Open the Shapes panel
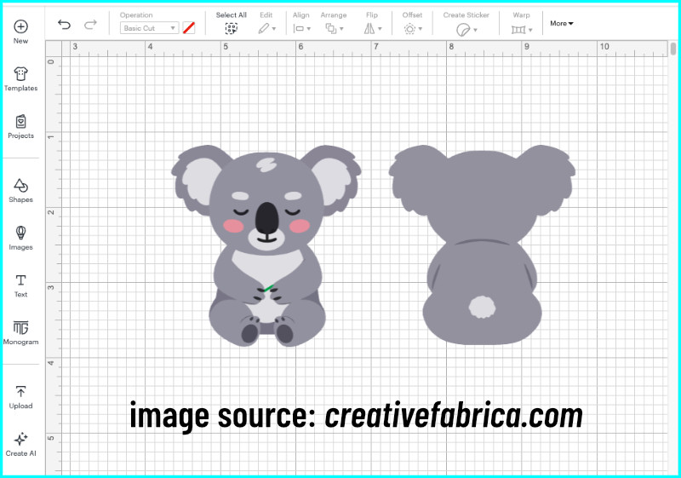The height and width of the screenshot is (478, 681). coord(20,190)
